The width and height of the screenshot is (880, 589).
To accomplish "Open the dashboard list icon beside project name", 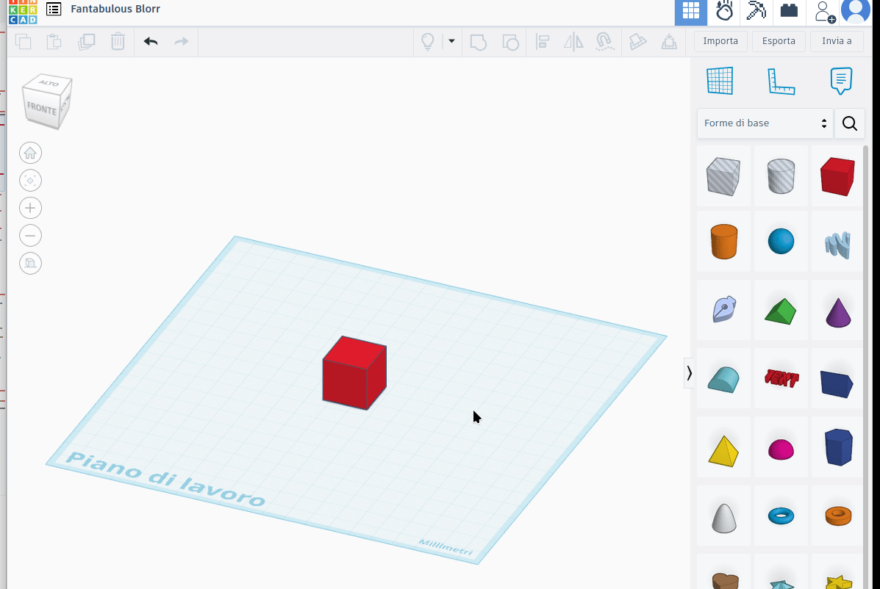I will tap(54, 9).
